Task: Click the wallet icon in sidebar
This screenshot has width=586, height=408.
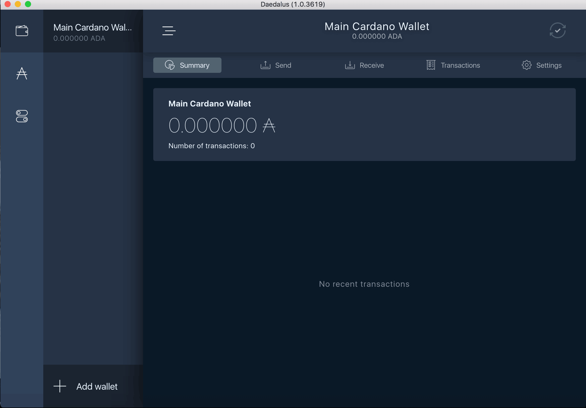Action: 22,30
